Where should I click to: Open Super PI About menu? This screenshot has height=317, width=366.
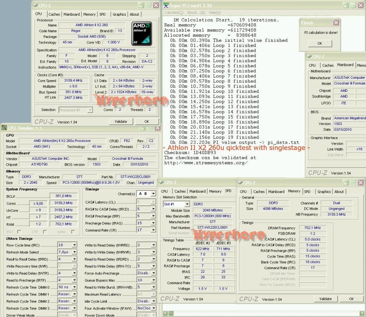(196, 12)
